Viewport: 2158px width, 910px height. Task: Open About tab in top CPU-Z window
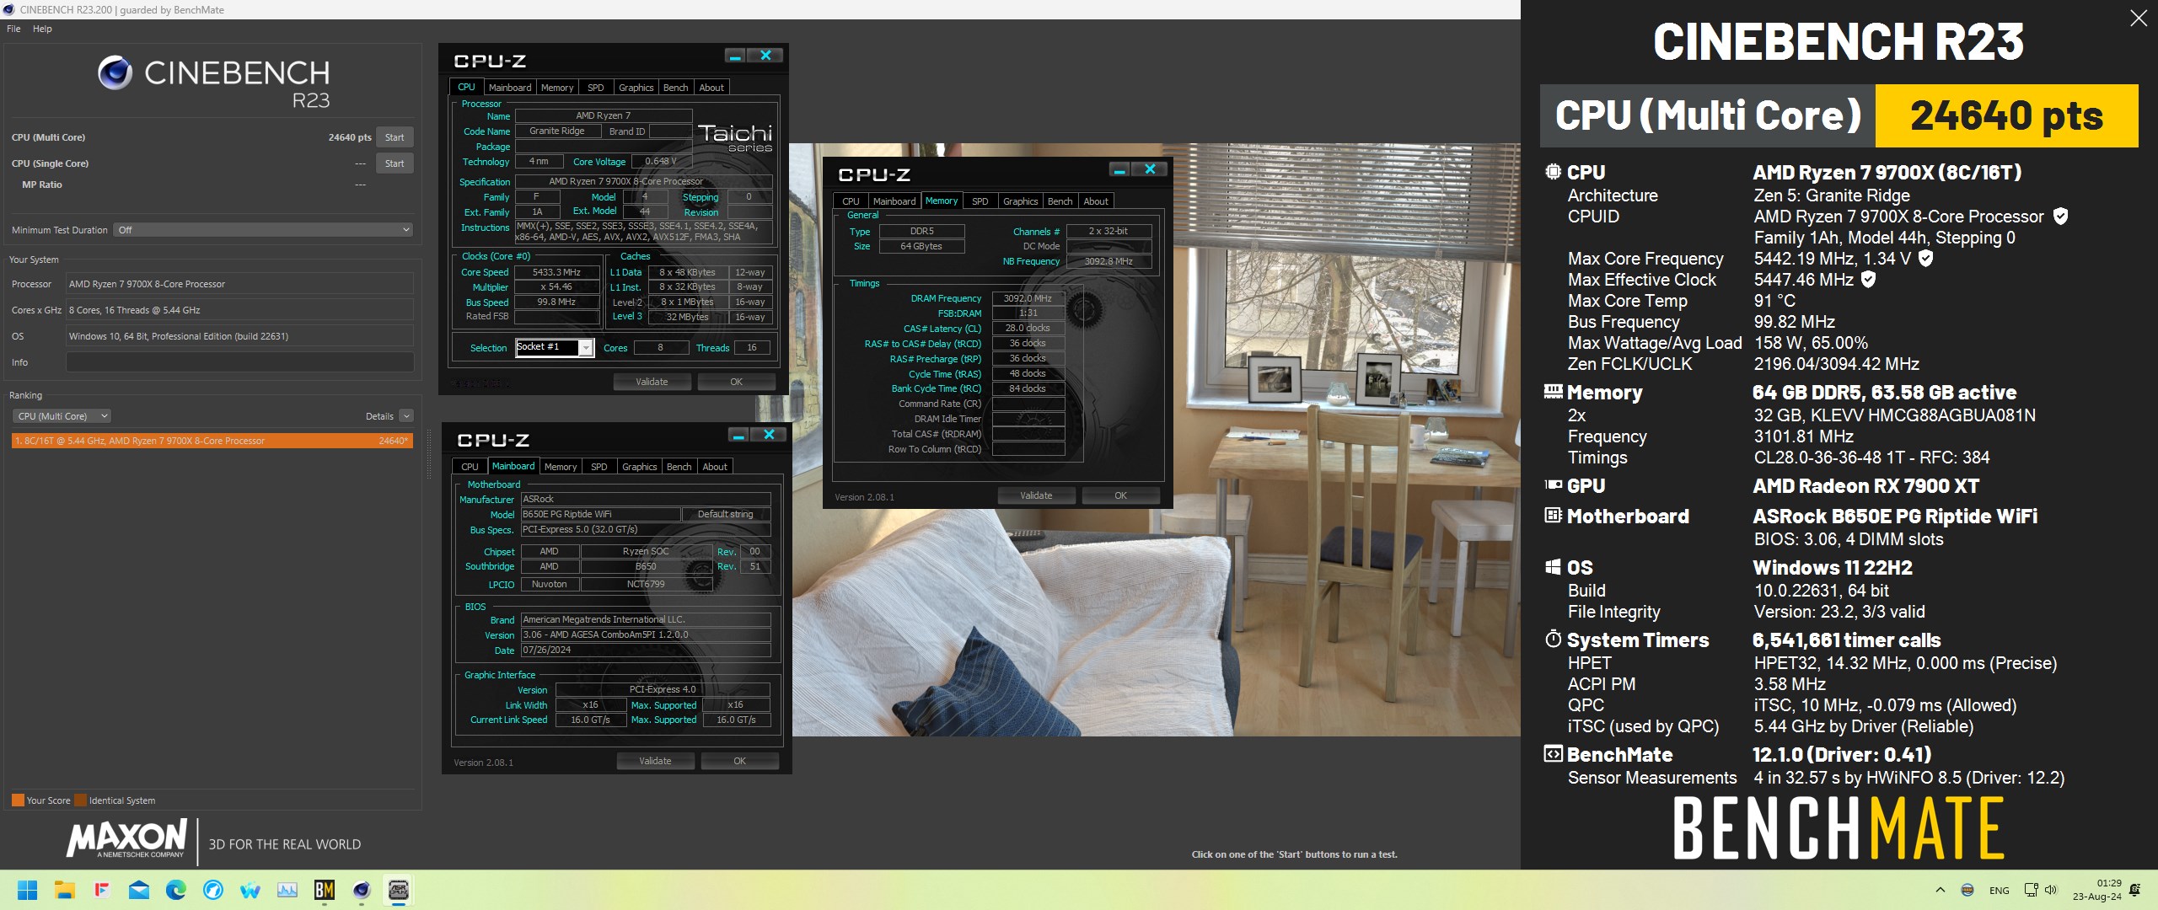pyautogui.click(x=711, y=88)
